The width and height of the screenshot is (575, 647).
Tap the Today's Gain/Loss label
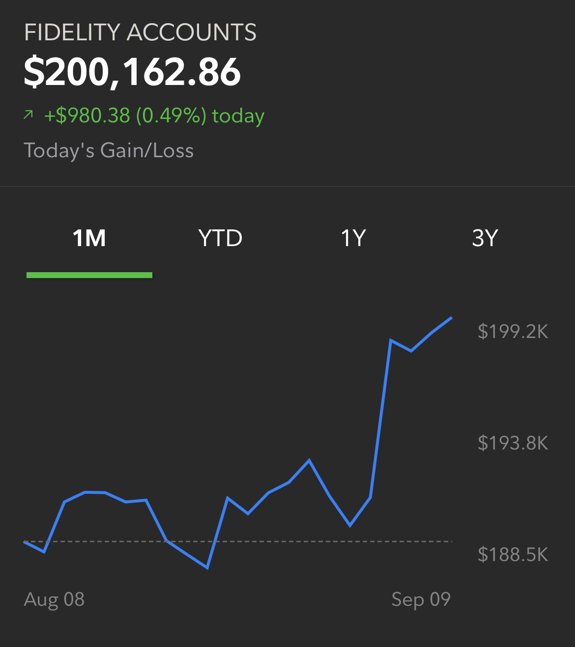(x=109, y=150)
